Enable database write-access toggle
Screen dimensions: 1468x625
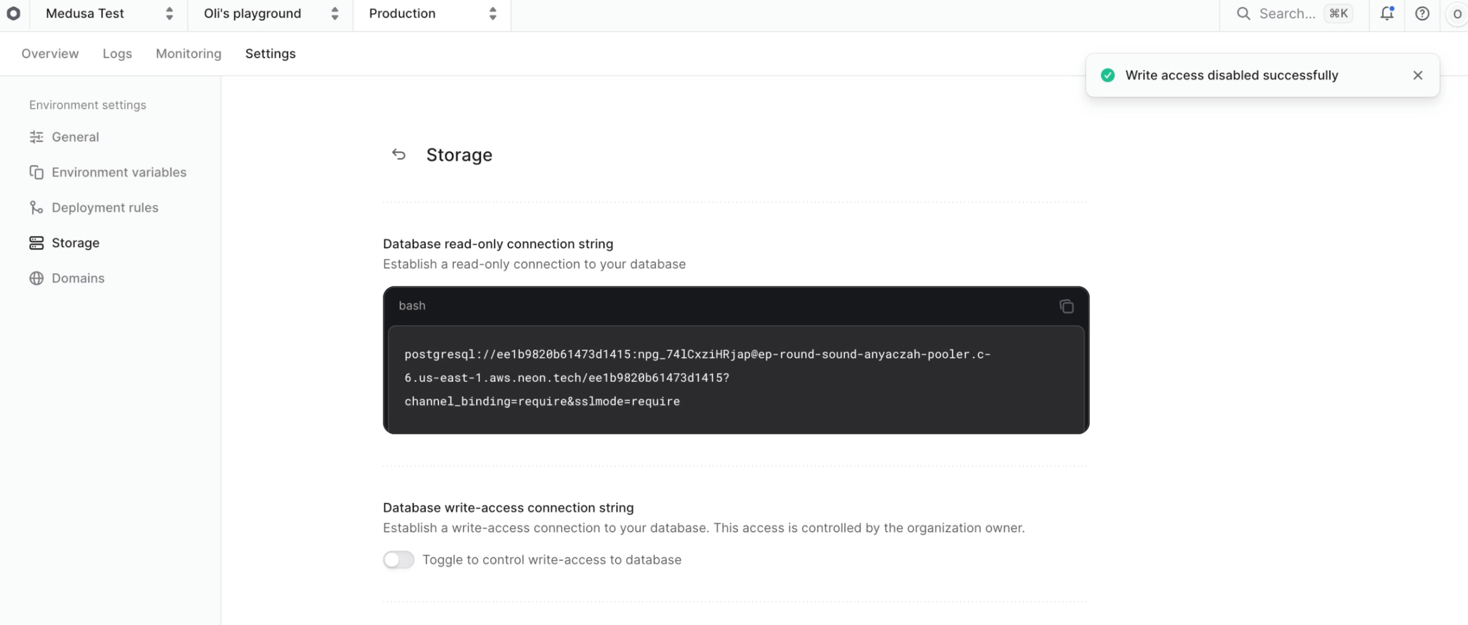(x=399, y=560)
